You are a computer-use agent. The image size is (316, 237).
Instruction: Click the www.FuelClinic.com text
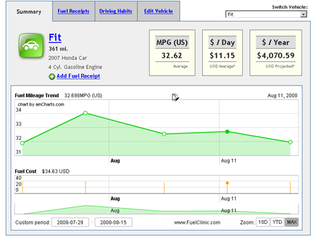(197, 222)
